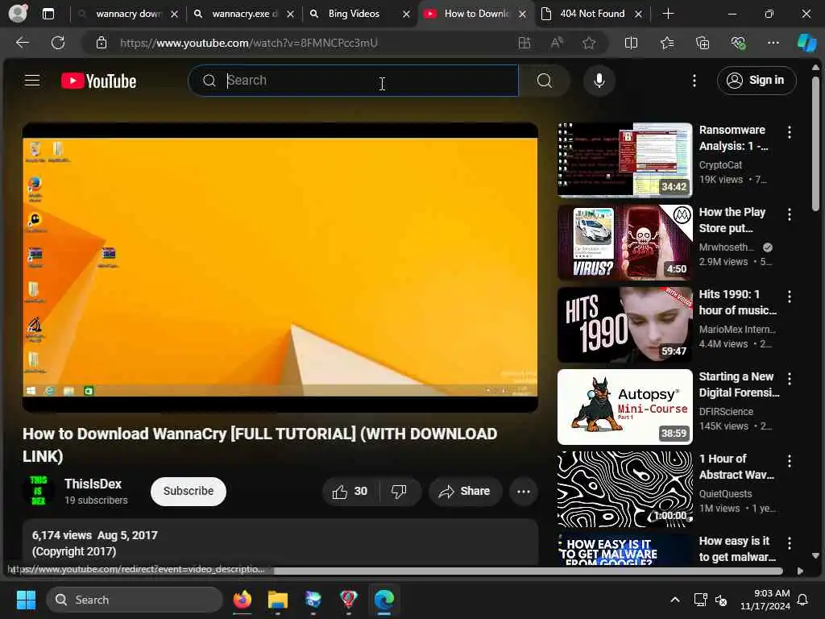The height and width of the screenshot is (619, 825).
Task: Click the Windows taskbar Search box
Action: pos(135,600)
